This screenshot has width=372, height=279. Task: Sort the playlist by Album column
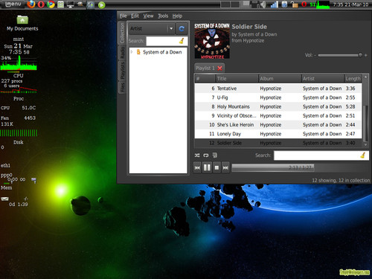[280, 79]
